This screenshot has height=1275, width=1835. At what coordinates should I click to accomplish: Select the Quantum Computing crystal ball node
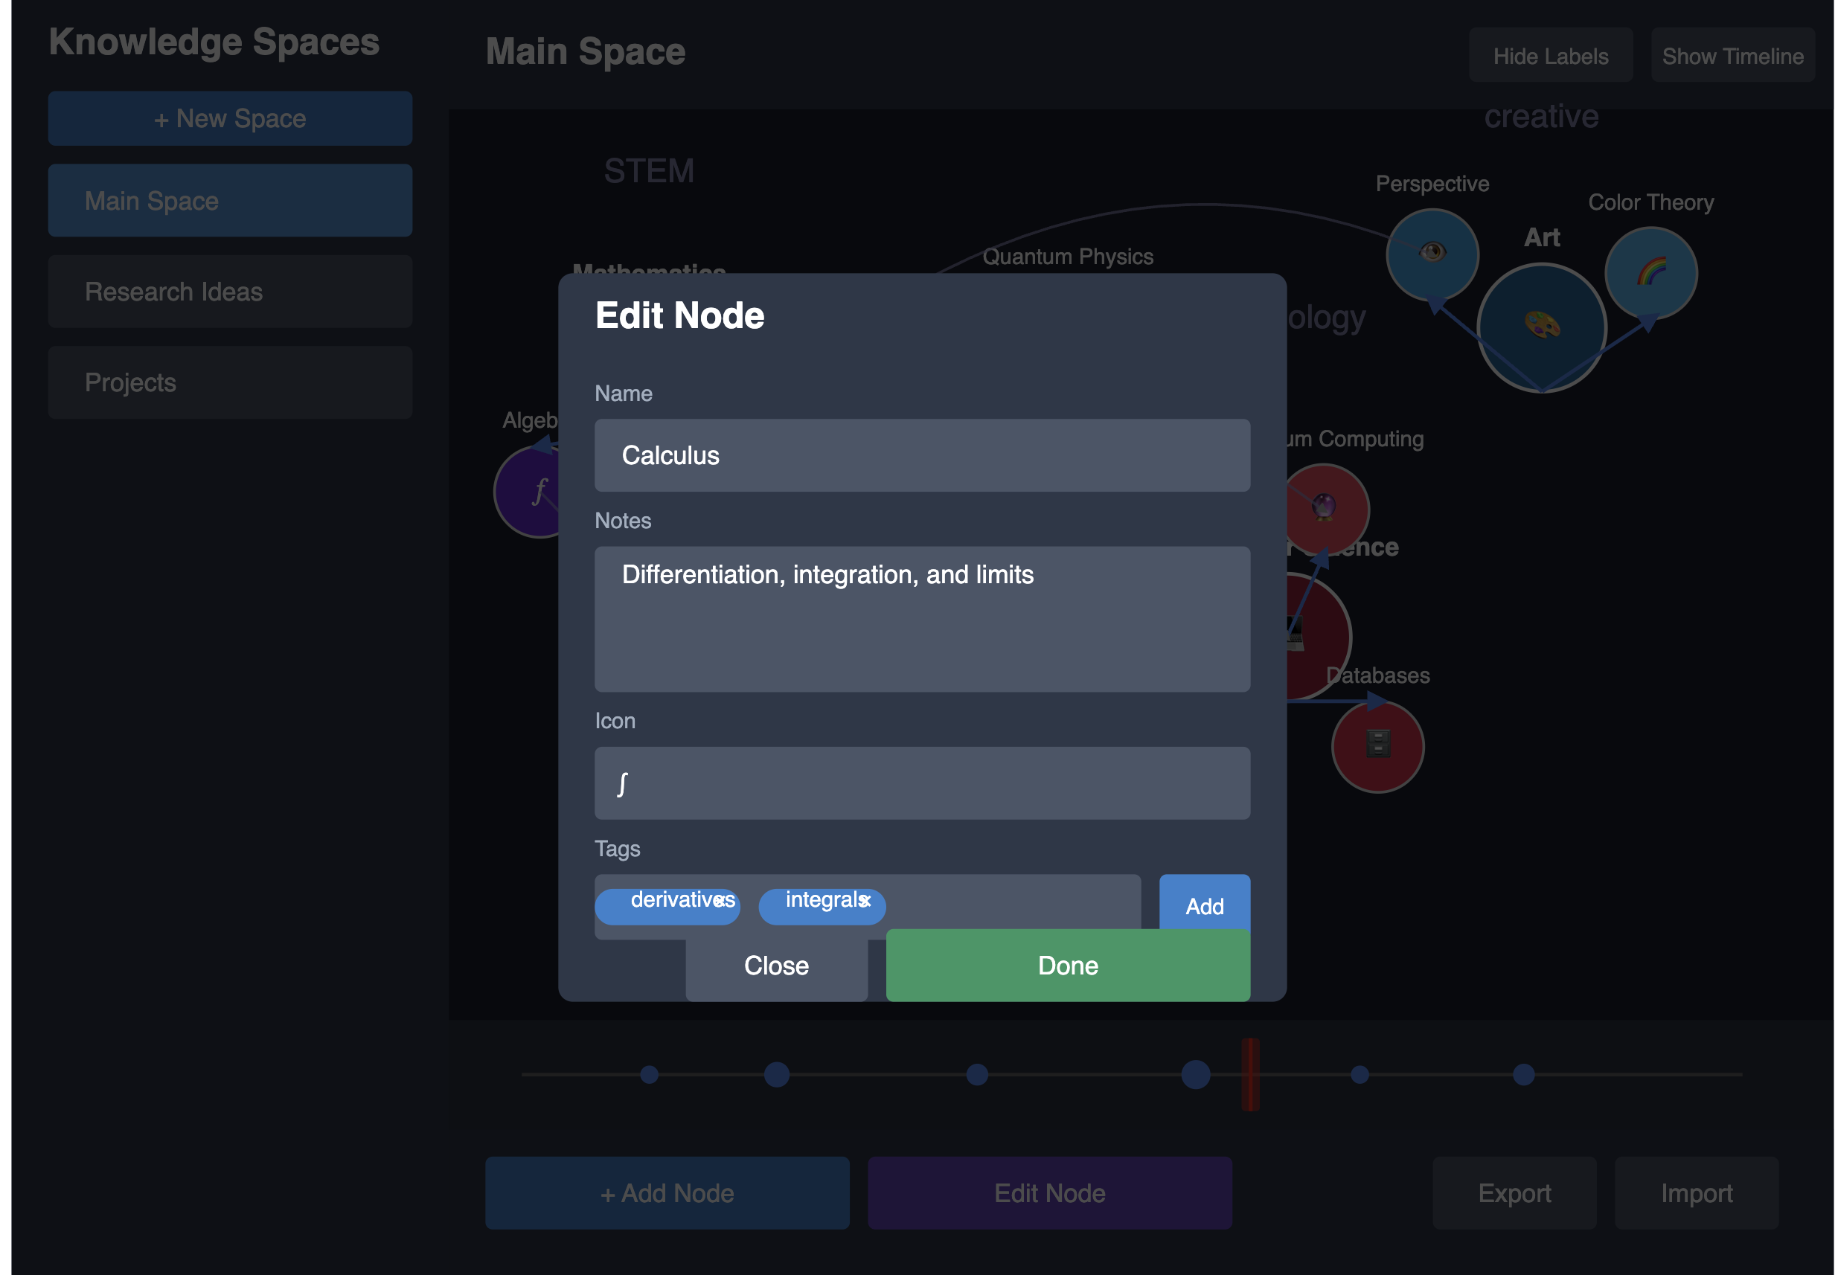click(x=1325, y=507)
